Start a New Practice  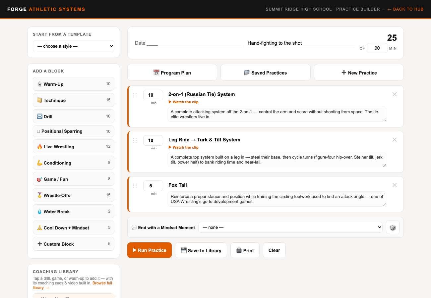[359, 73]
